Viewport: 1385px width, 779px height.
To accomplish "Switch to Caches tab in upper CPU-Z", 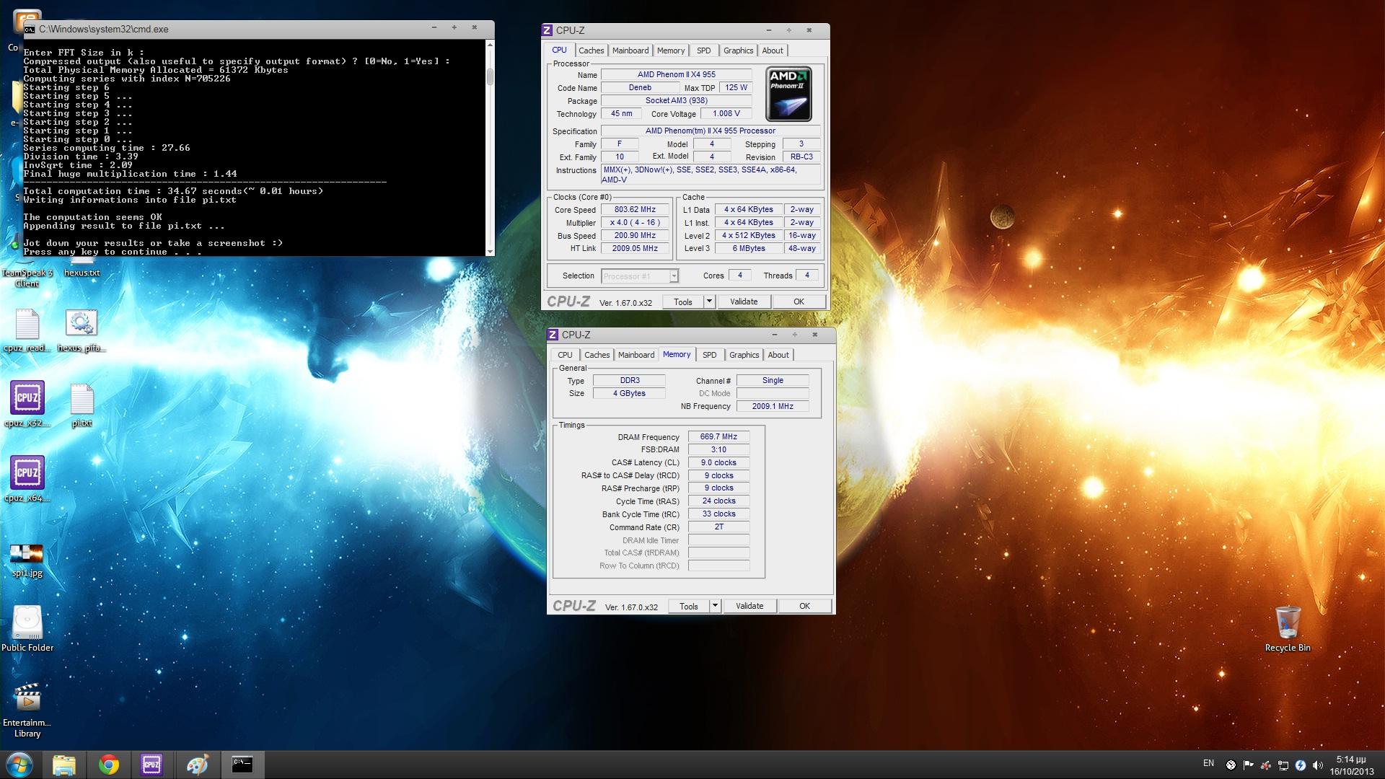I will coord(591,50).
